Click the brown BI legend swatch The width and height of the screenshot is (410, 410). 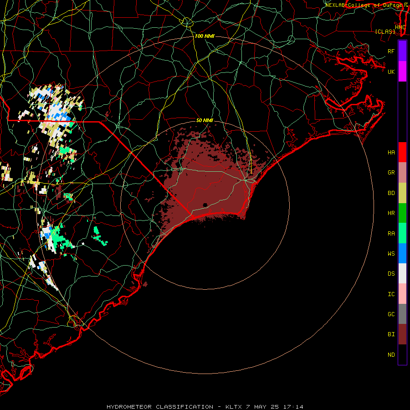click(x=402, y=334)
